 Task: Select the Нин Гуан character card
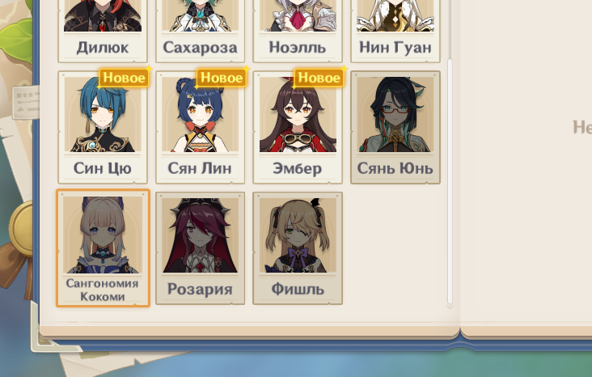point(395,31)
